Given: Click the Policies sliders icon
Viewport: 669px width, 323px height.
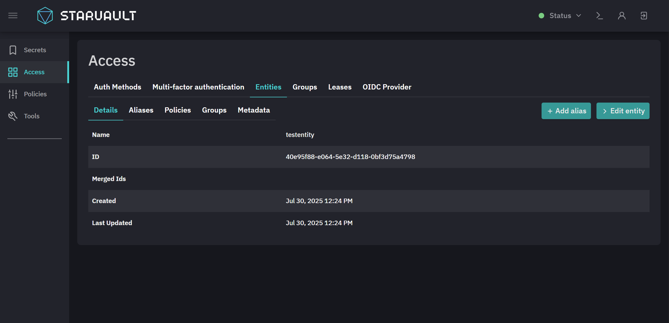Looking at the screenshot, I should pos(13,94).
